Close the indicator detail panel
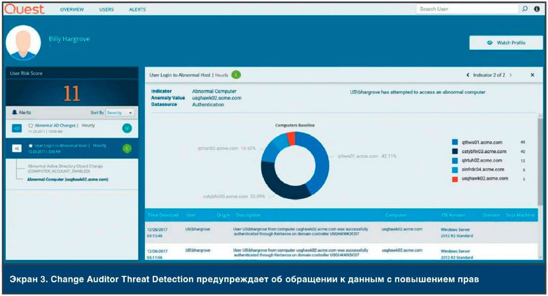Screen dimensions: 548x296 (532, 75)
